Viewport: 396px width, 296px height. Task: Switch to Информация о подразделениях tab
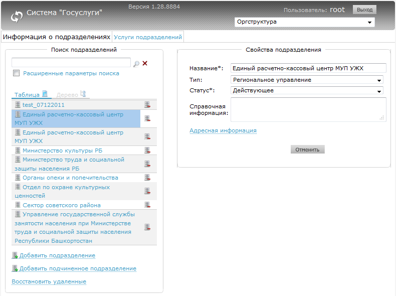point(57,37)
